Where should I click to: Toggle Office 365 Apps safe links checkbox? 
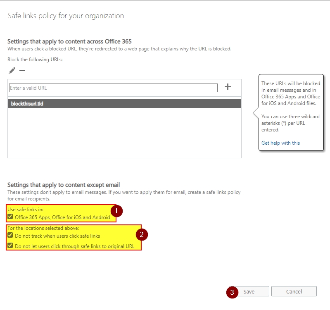pos(10,217)
